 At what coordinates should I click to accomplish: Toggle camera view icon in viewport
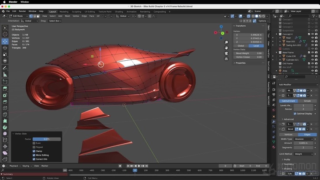click(226, 53)
